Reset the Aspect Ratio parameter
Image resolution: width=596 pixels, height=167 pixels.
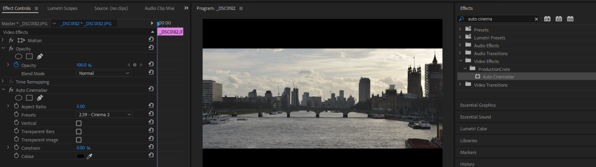(151, 106)
